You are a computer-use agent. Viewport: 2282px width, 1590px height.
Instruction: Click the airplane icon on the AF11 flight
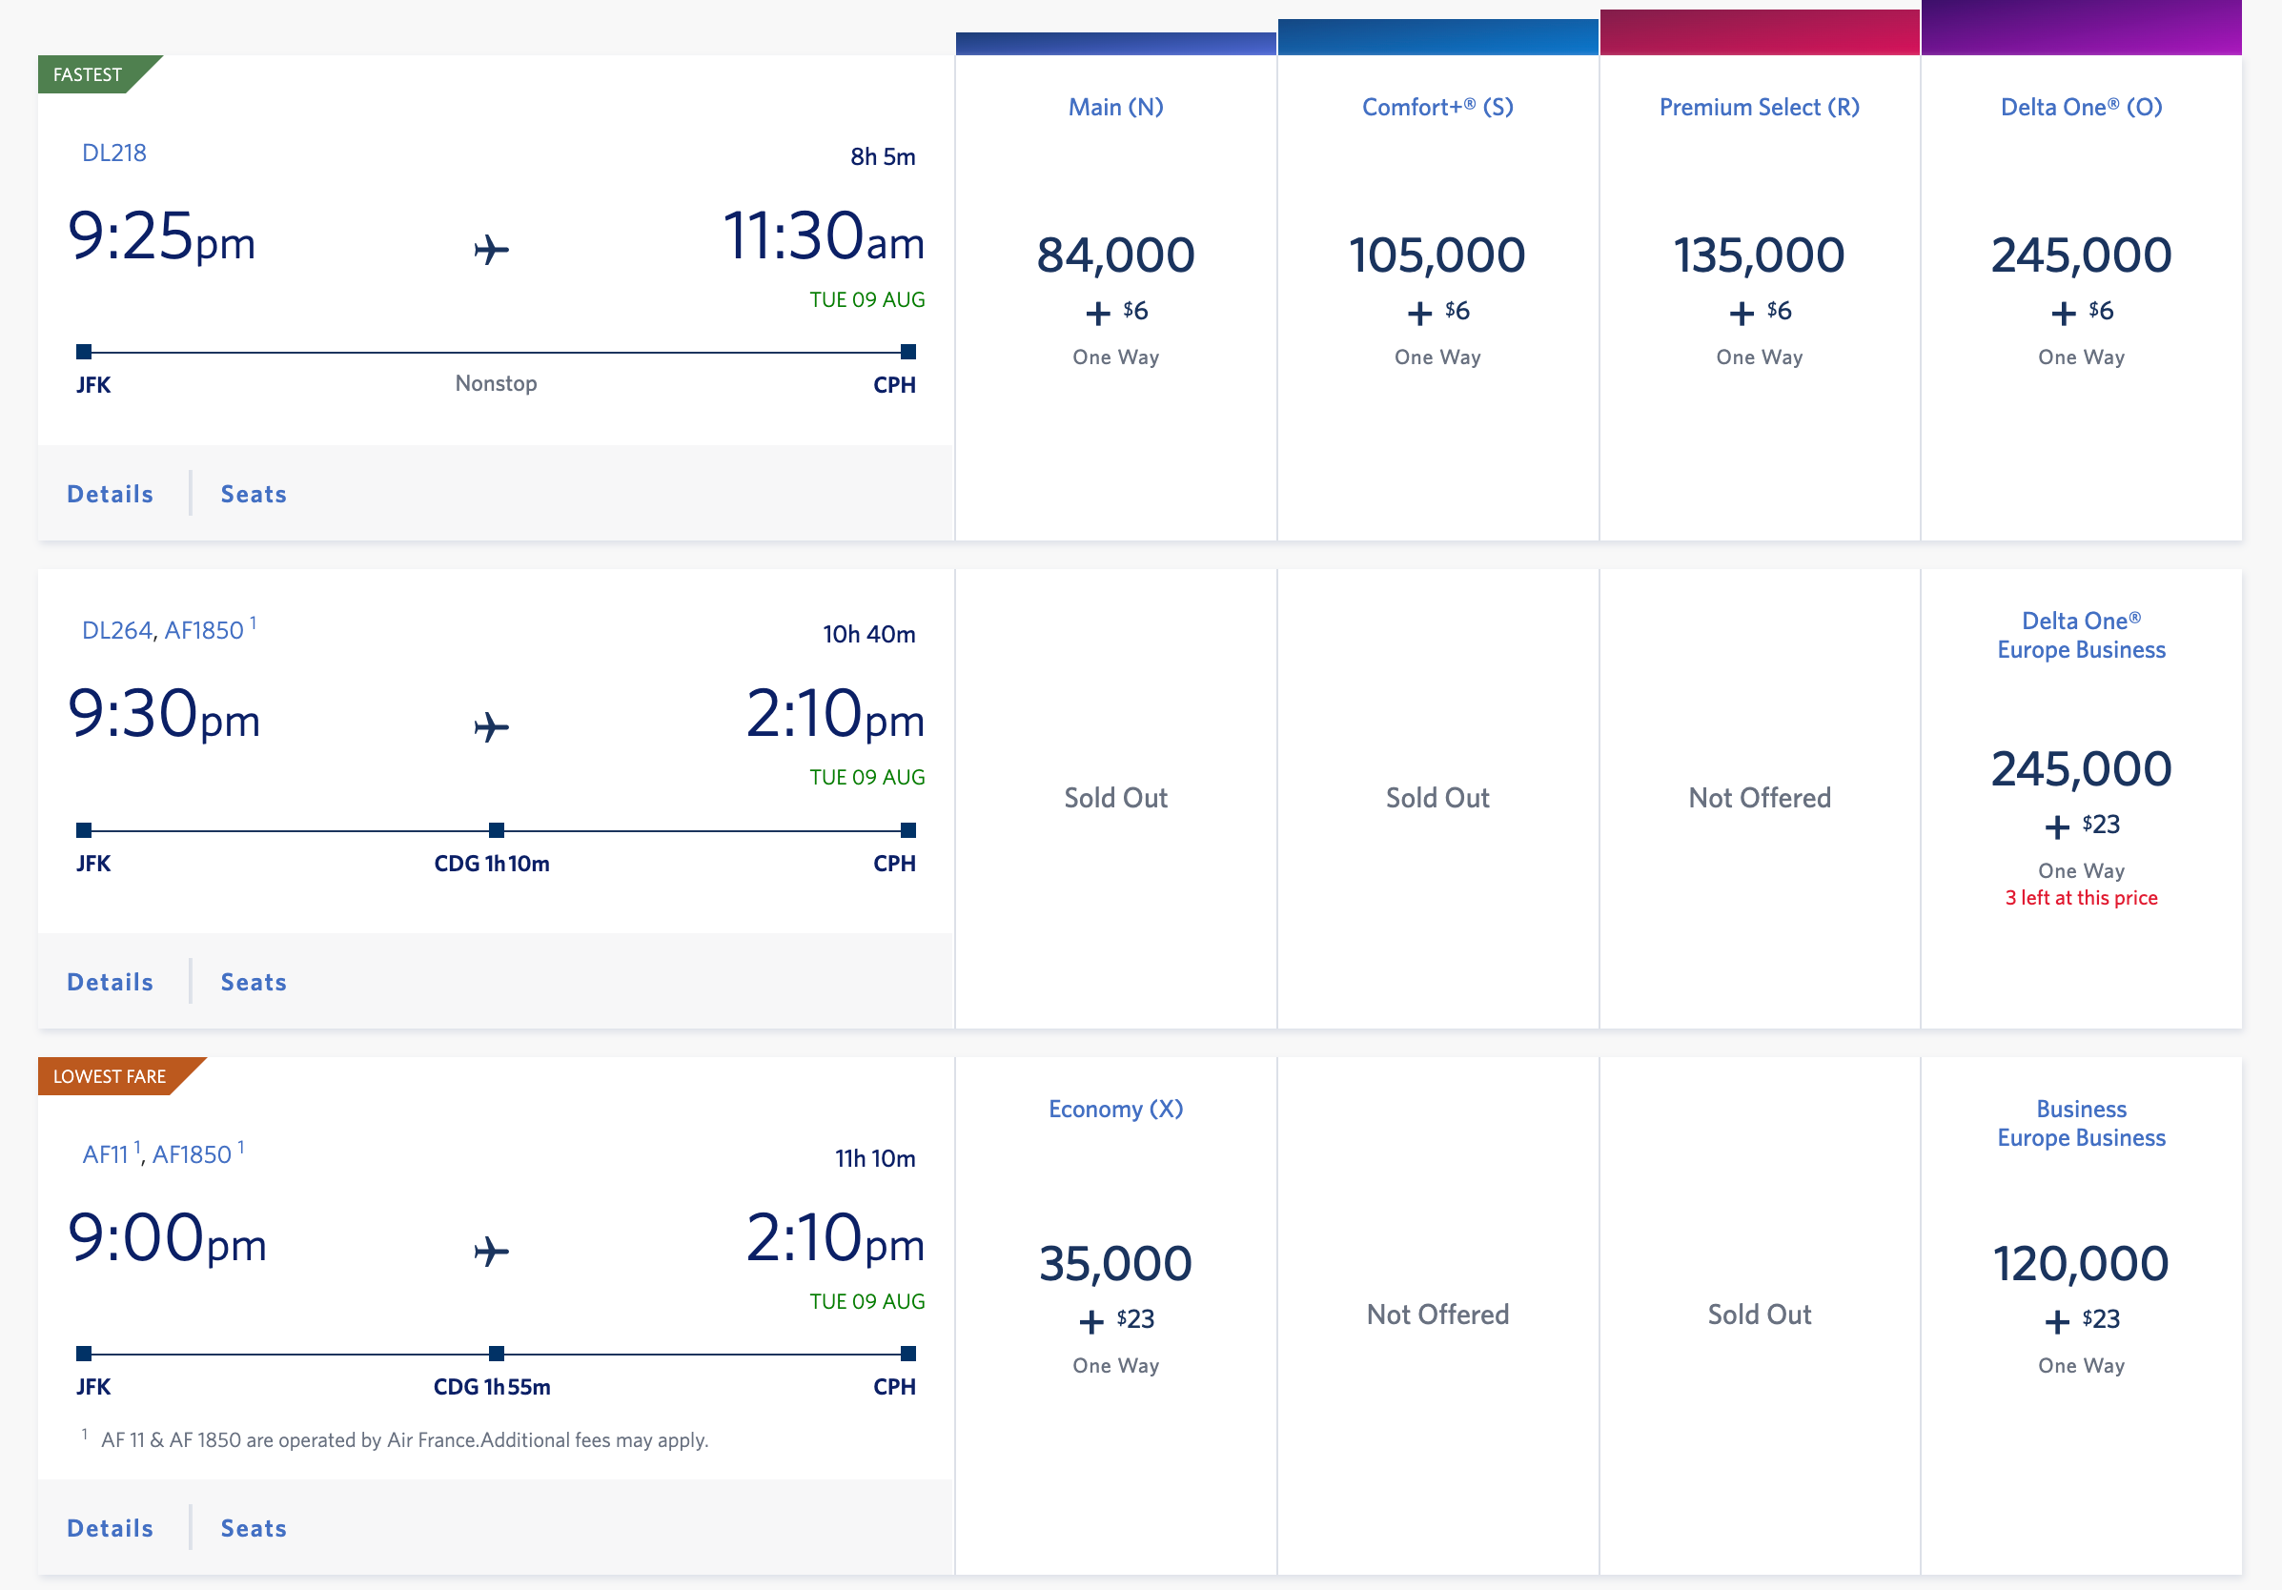[x=494, y=1253]
